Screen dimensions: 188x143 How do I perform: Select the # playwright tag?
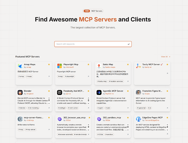[70, 76]
